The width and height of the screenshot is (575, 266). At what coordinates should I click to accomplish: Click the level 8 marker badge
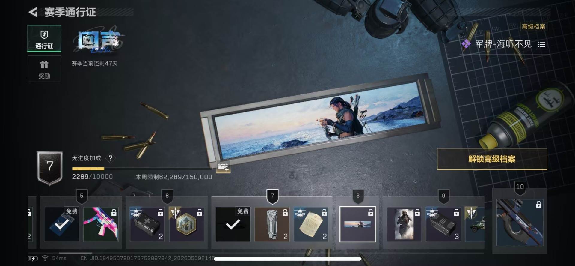click(358, 196)
